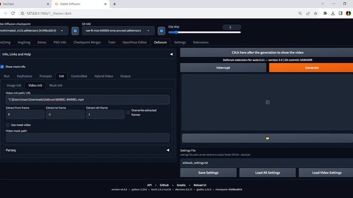Click the Interrupt button
Image resolution: width=353 pixels, height=198 pixels.
[223, 68]
